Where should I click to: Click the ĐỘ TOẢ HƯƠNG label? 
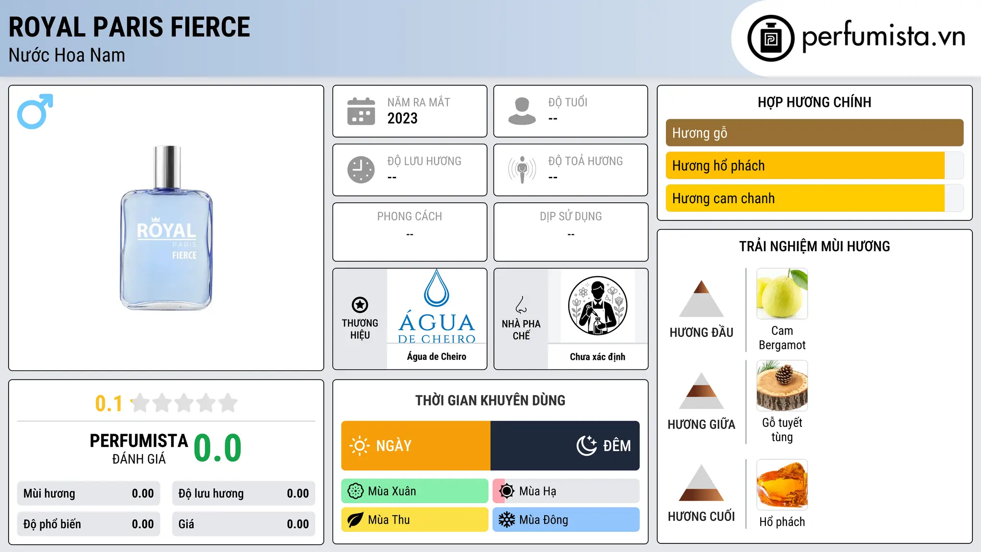[585, 161]
